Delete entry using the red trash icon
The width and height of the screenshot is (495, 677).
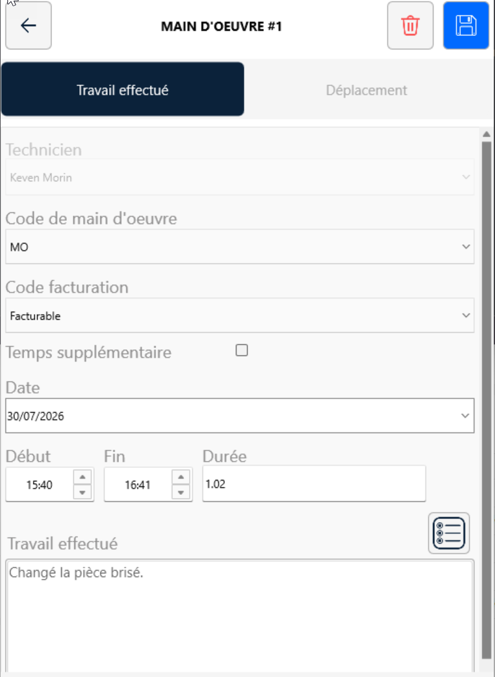410,25
